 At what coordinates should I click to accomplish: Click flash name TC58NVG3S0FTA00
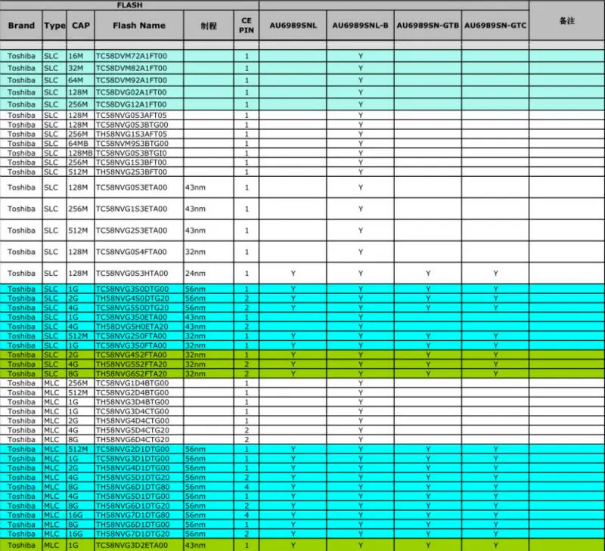[131, 345]
